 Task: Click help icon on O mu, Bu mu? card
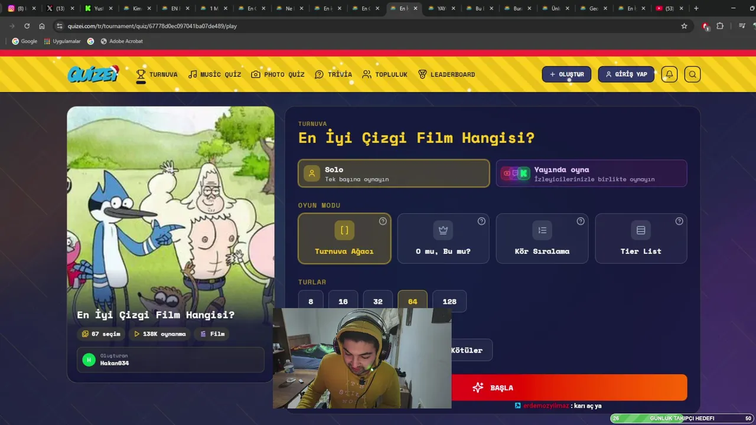click(481, 221)
